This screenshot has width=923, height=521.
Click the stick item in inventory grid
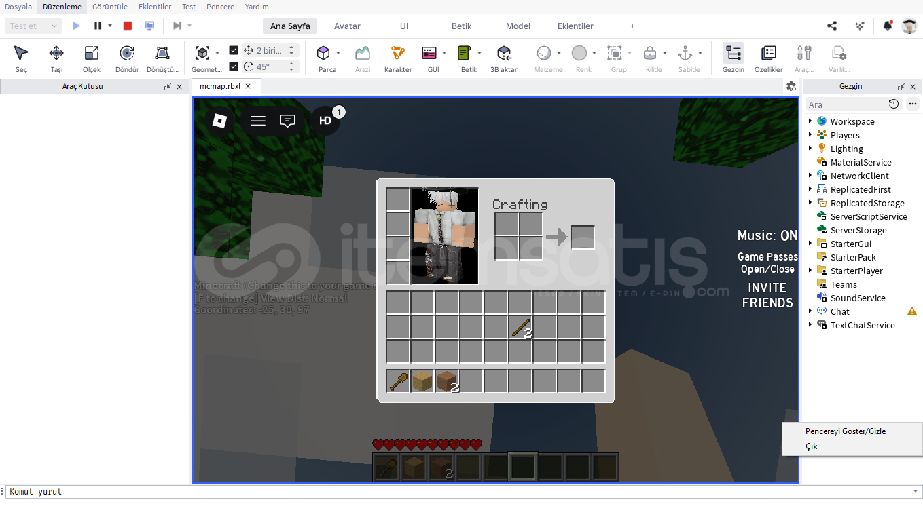point(521,328)
